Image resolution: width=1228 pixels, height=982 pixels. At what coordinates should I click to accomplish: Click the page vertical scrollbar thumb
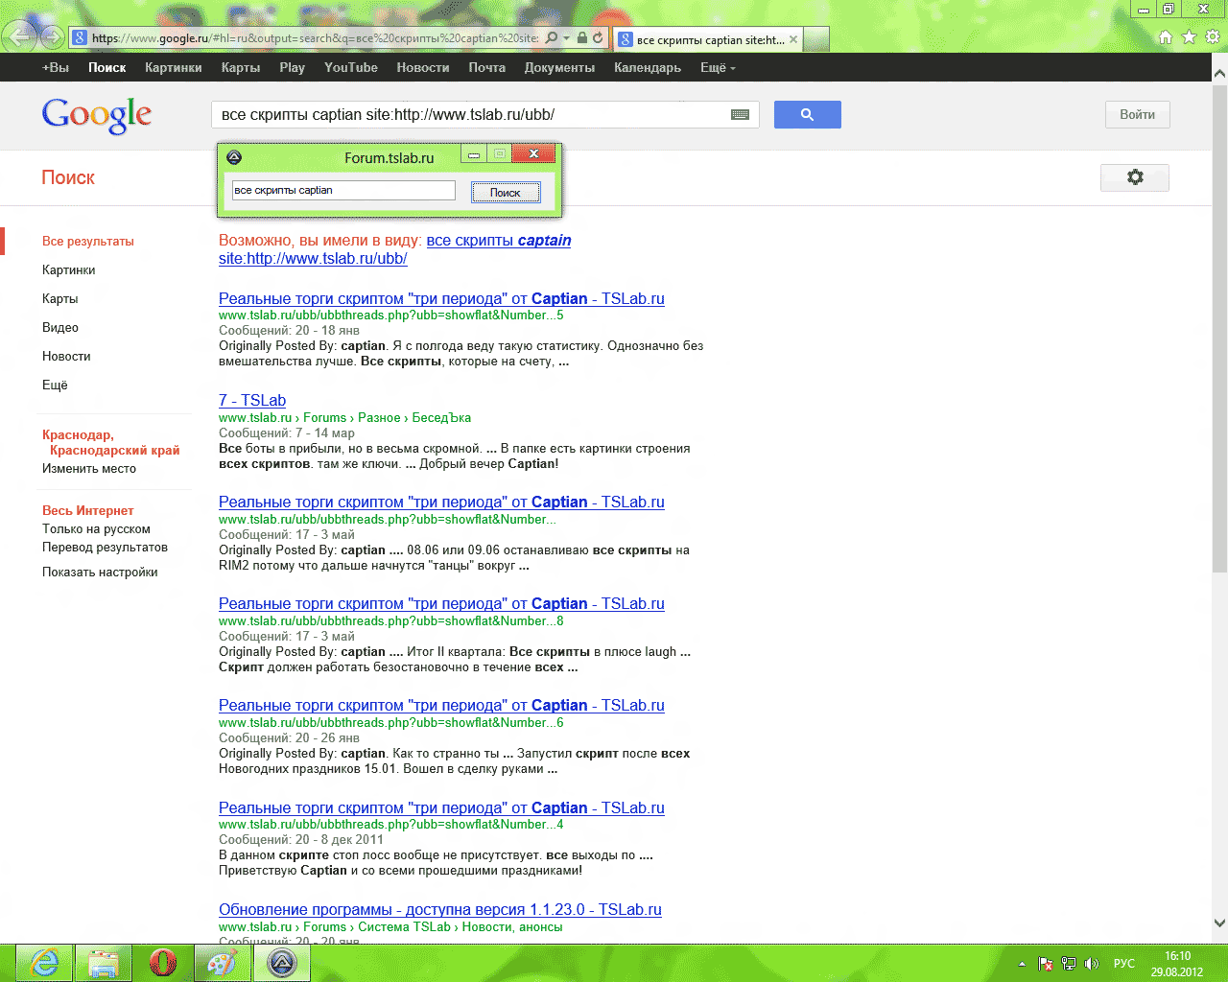[1219, 326]
